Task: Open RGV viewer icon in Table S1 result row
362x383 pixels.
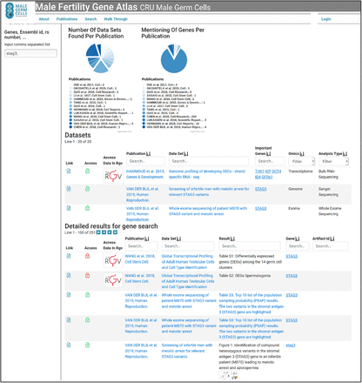Action: click(113, 260)
